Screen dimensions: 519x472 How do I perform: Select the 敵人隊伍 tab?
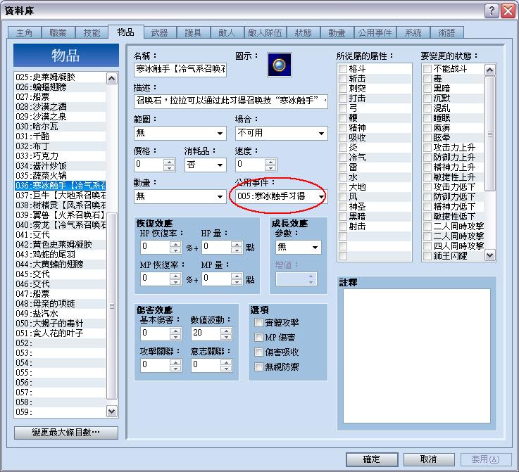click(265, 33)
